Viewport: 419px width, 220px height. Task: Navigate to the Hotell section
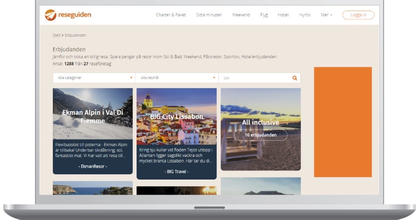283,15
